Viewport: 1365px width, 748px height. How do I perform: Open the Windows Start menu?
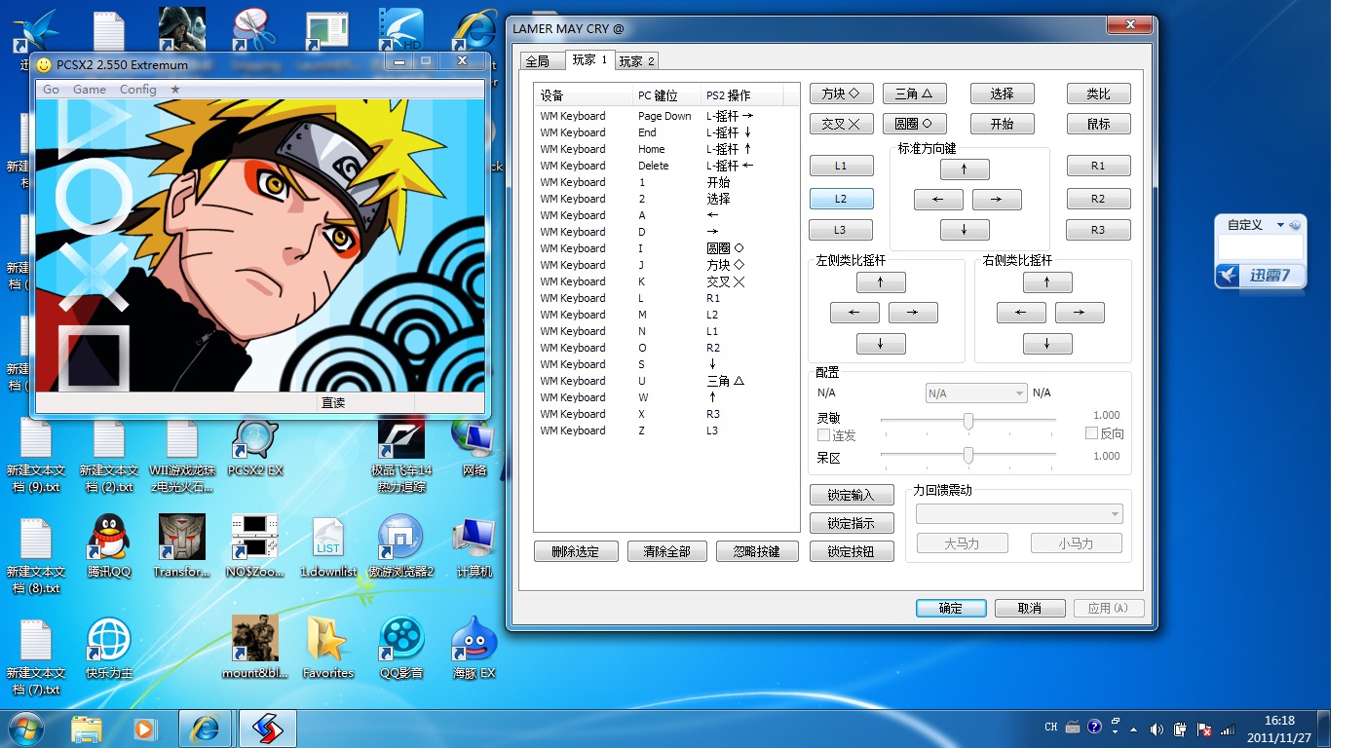coord(26,728)
